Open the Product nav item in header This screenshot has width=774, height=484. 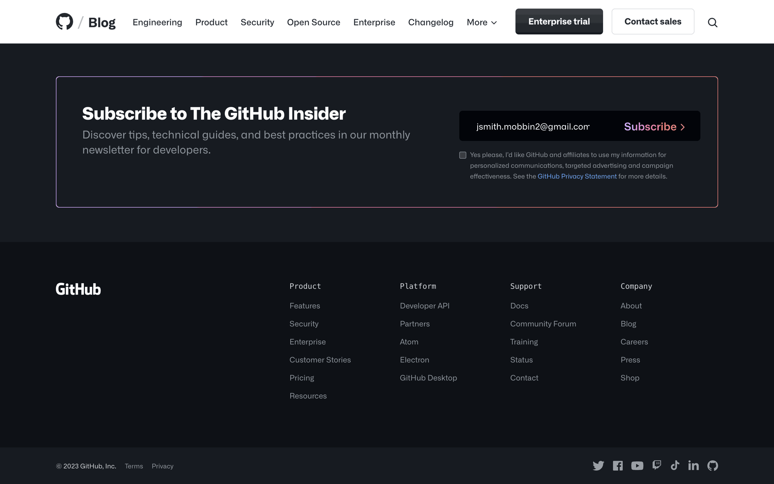(x=211, y=22)
